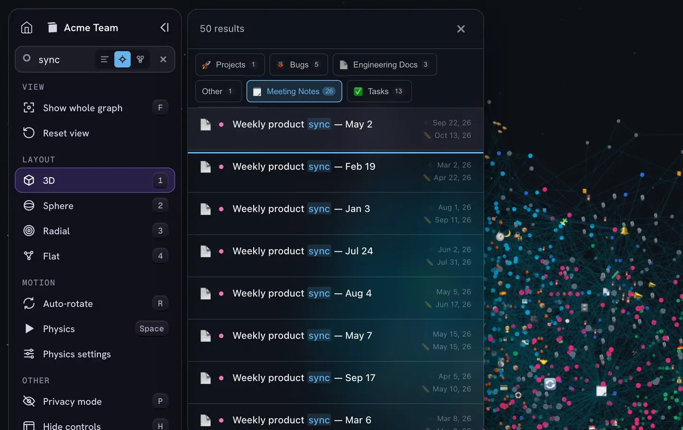Select the graph connections search mode icon
Screen dimensions: 683x430
(140, 59)
